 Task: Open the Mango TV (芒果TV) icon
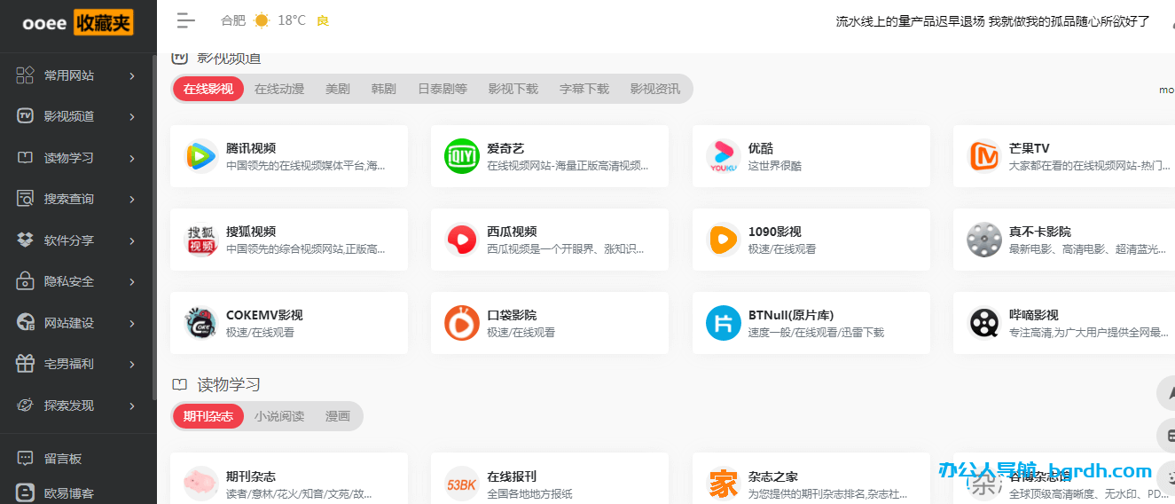click(x=984, y=156)
